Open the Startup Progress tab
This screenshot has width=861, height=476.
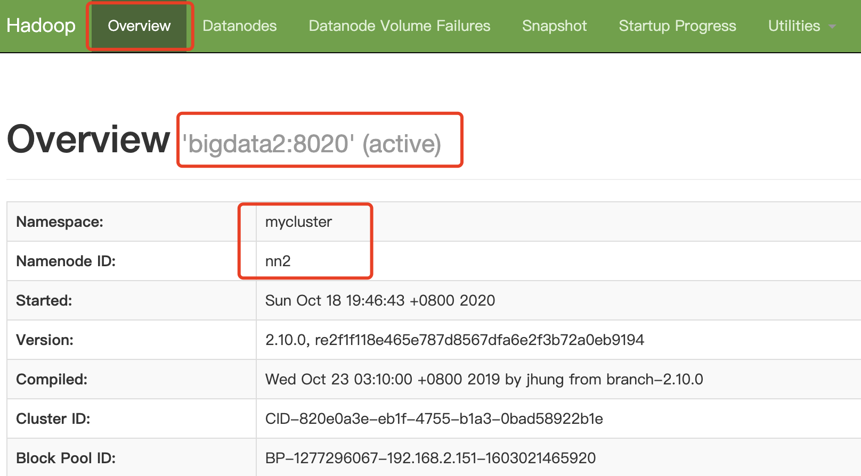(x=677, y=26)
